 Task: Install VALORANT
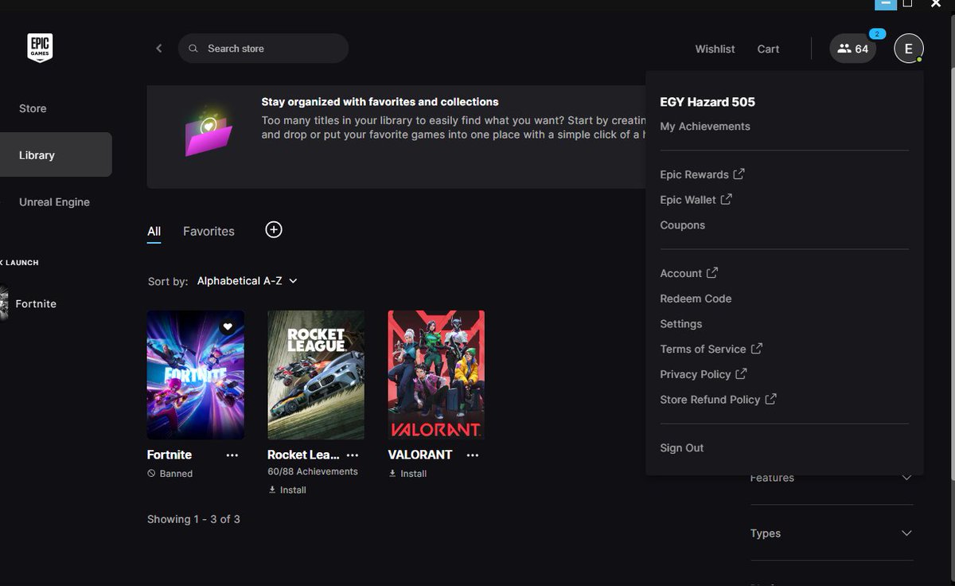coord(407,473)
